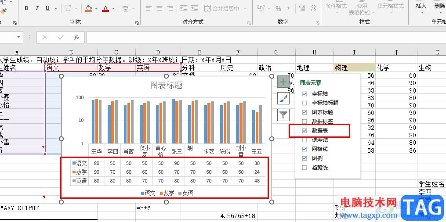446x222 pixels.
Task: Click the wén phonetic guide icon
Action: [126, 8]
